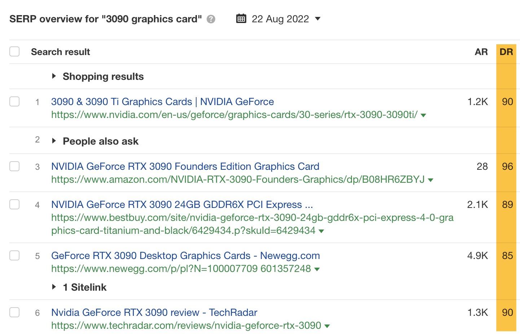The image size is (520, 336).
Task: Select the checkbox for the NVIDIA GeForce result
Action: (x=14, y=101)
